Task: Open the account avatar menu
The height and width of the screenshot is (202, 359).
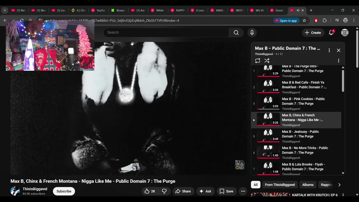Action: tap(345, 33)
